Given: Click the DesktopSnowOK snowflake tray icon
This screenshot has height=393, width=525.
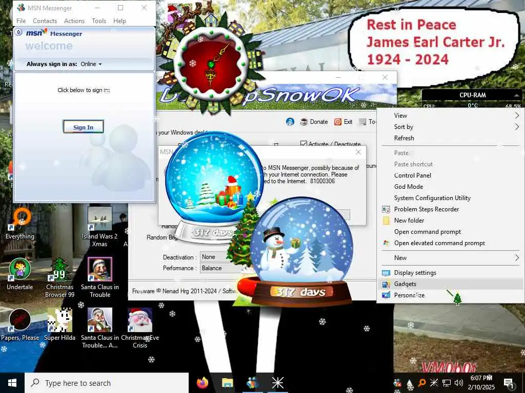Looking at the screenshot, I should [434, 382].
